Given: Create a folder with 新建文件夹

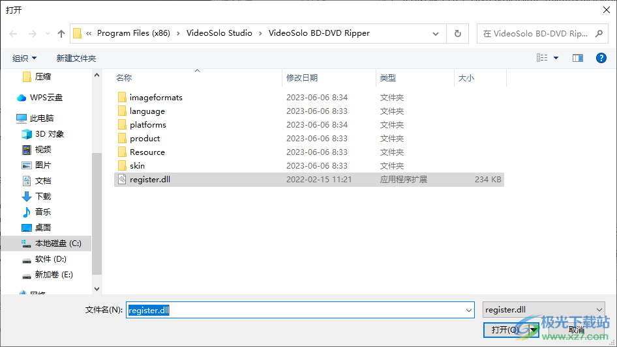Looking at the screenshot, I should point(76,58).
